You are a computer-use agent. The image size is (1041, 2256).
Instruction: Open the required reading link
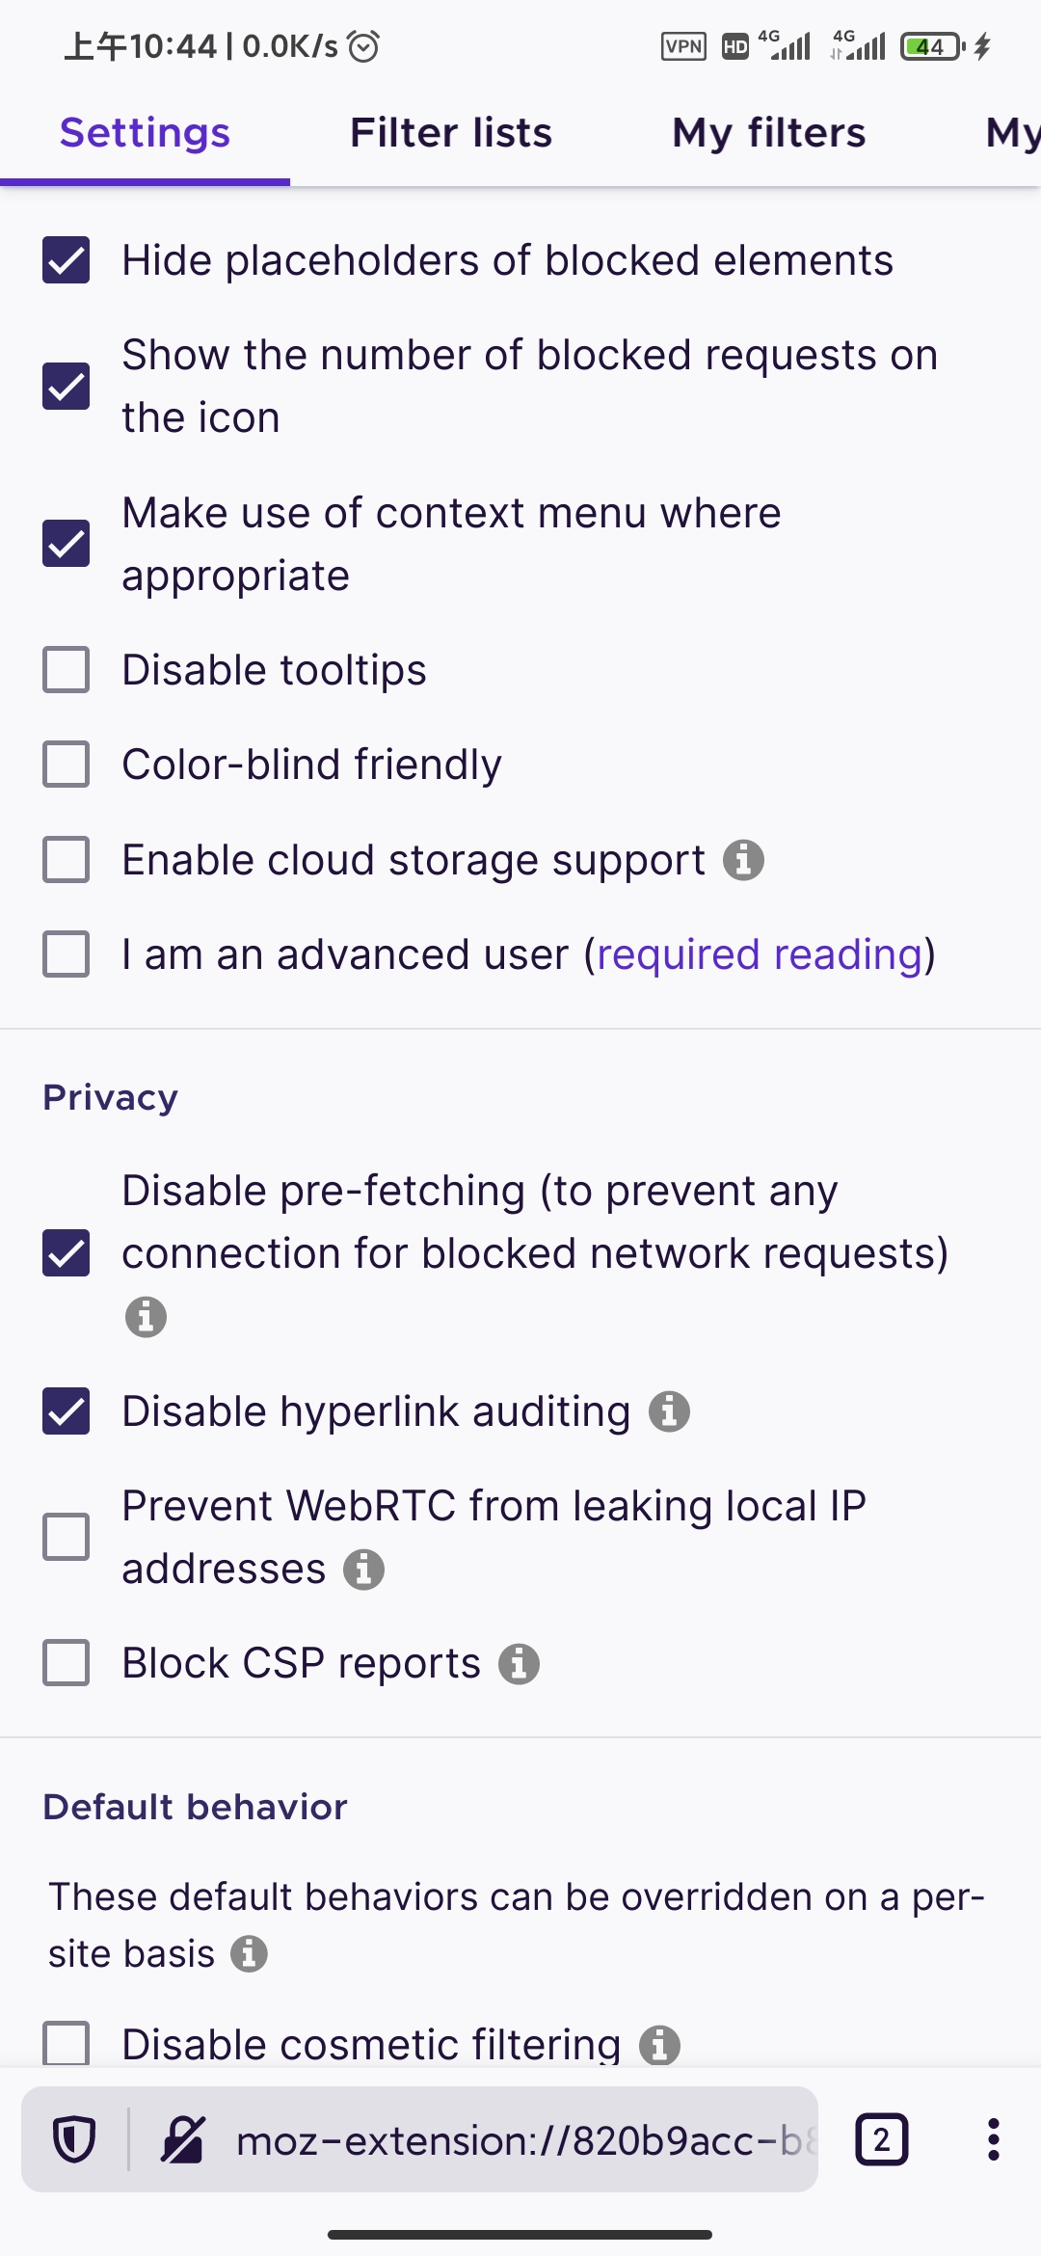(x=759, y=954)
